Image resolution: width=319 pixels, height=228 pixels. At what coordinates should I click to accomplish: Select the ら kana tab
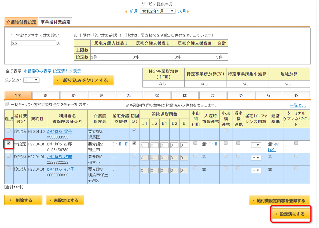pyautogui.click(x=269, y=95)
